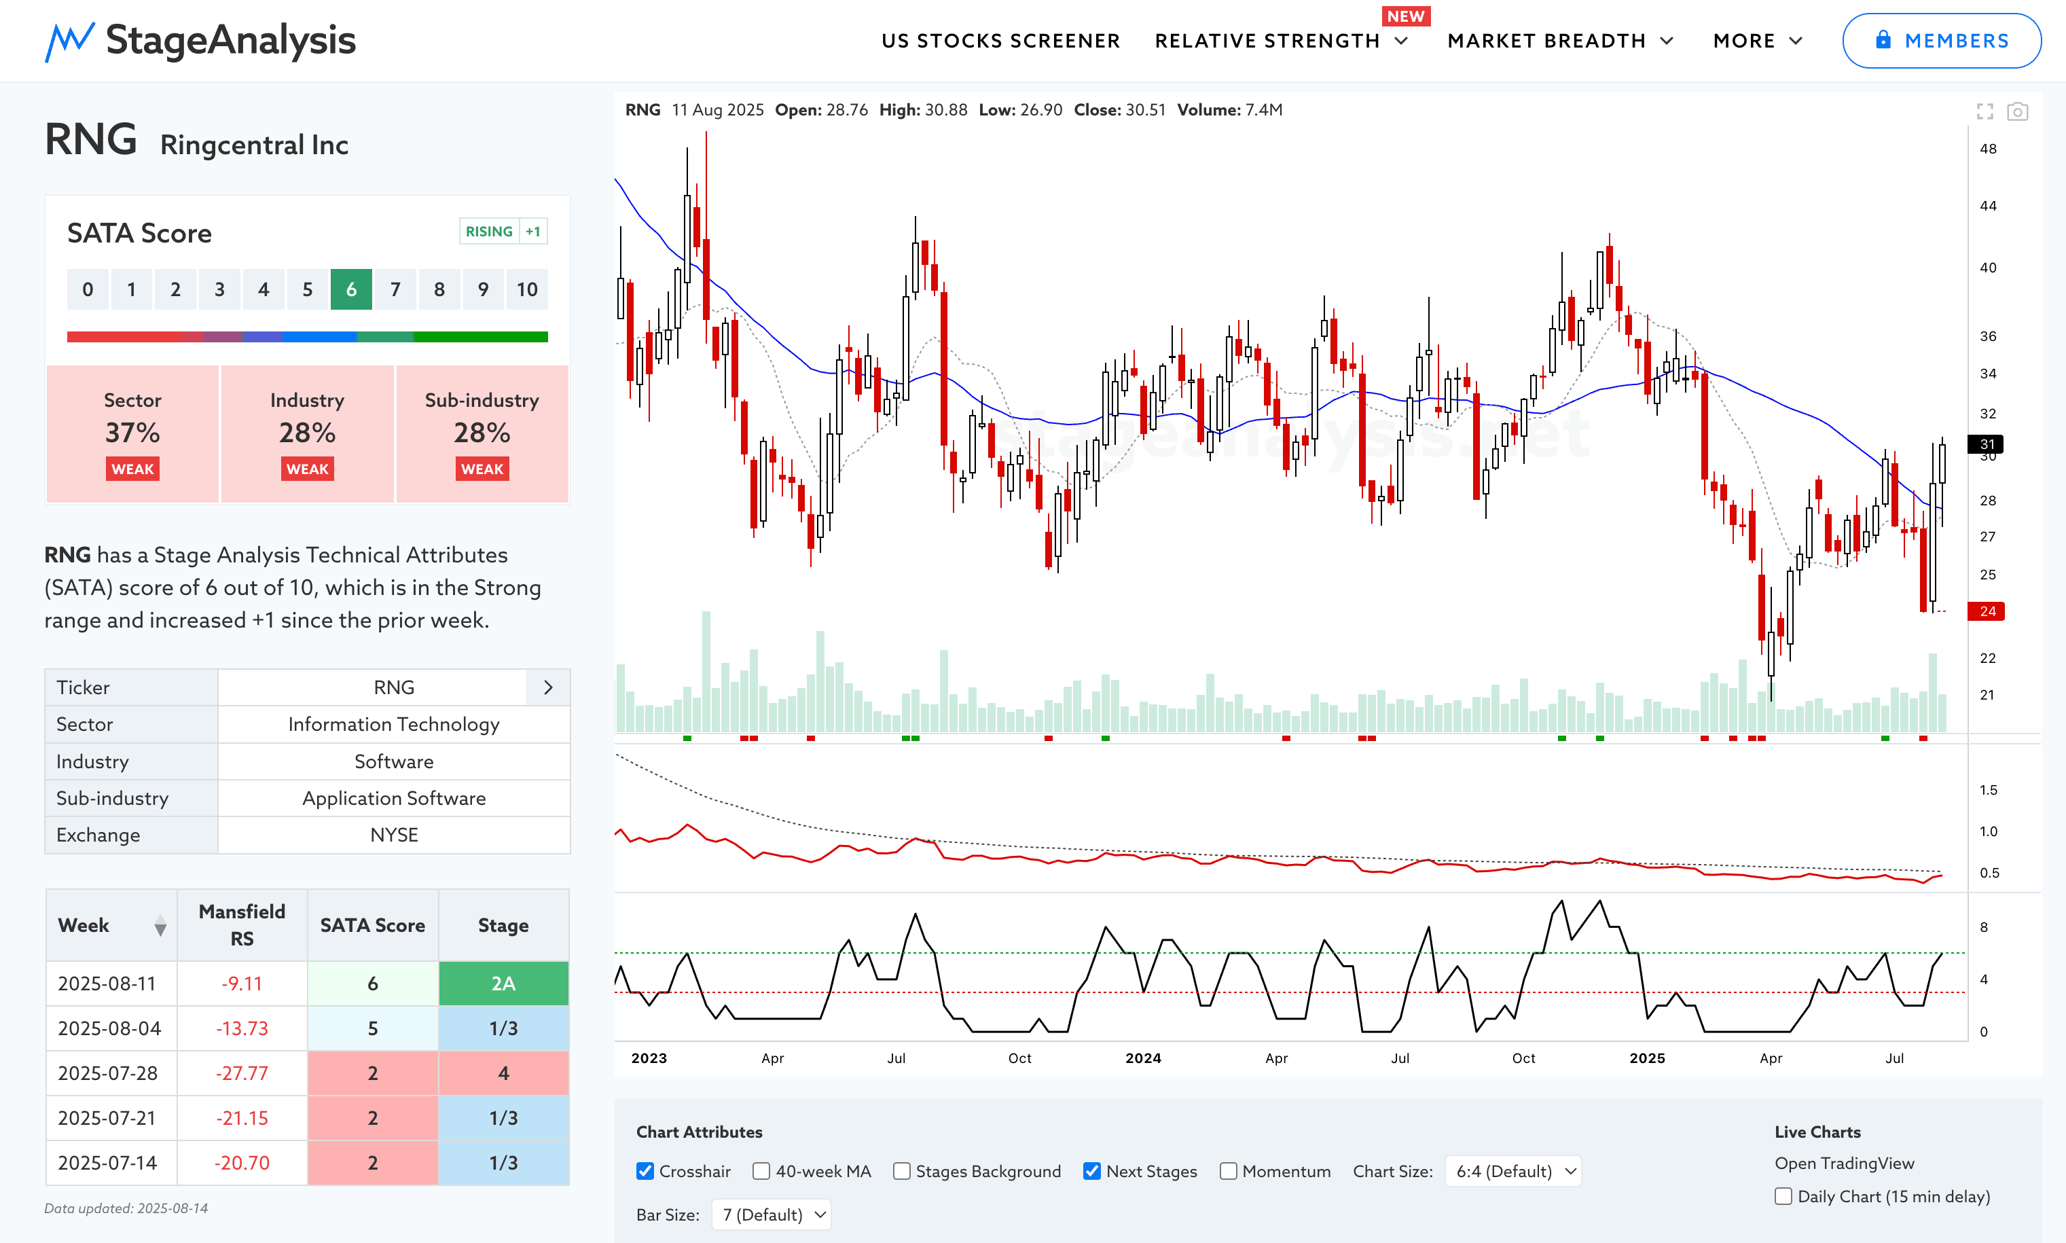Click the -13.73 Mansfield RS value
The width and height of the screenshot is (2066, 1243).
pyautogui.click(x=242, y=1028)
